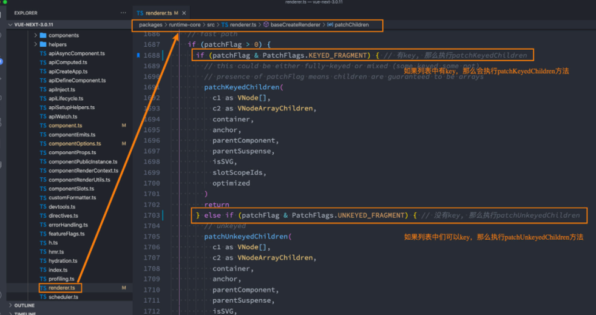Open componentSlots.ts file
The image size is (596, 315).
(71, 189)
